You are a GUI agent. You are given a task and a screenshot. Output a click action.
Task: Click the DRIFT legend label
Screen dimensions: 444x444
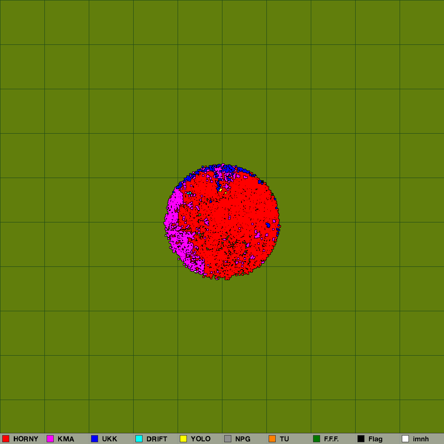(157, 439)
